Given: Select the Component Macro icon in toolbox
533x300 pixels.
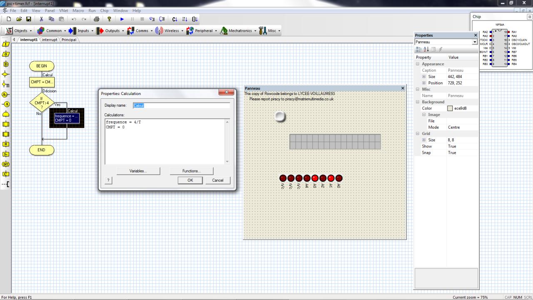Looking at the screenshot, I should click(6, 134).
